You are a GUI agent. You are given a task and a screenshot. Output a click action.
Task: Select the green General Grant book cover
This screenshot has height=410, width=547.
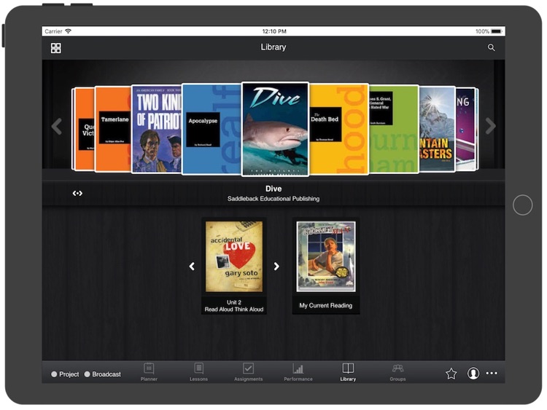[394, 129]
